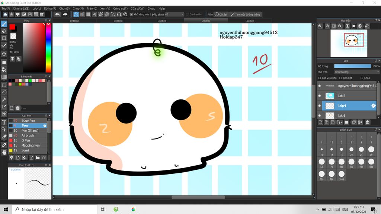
Task: Open the add-layer dropdown arrow button
Action: 340,122
